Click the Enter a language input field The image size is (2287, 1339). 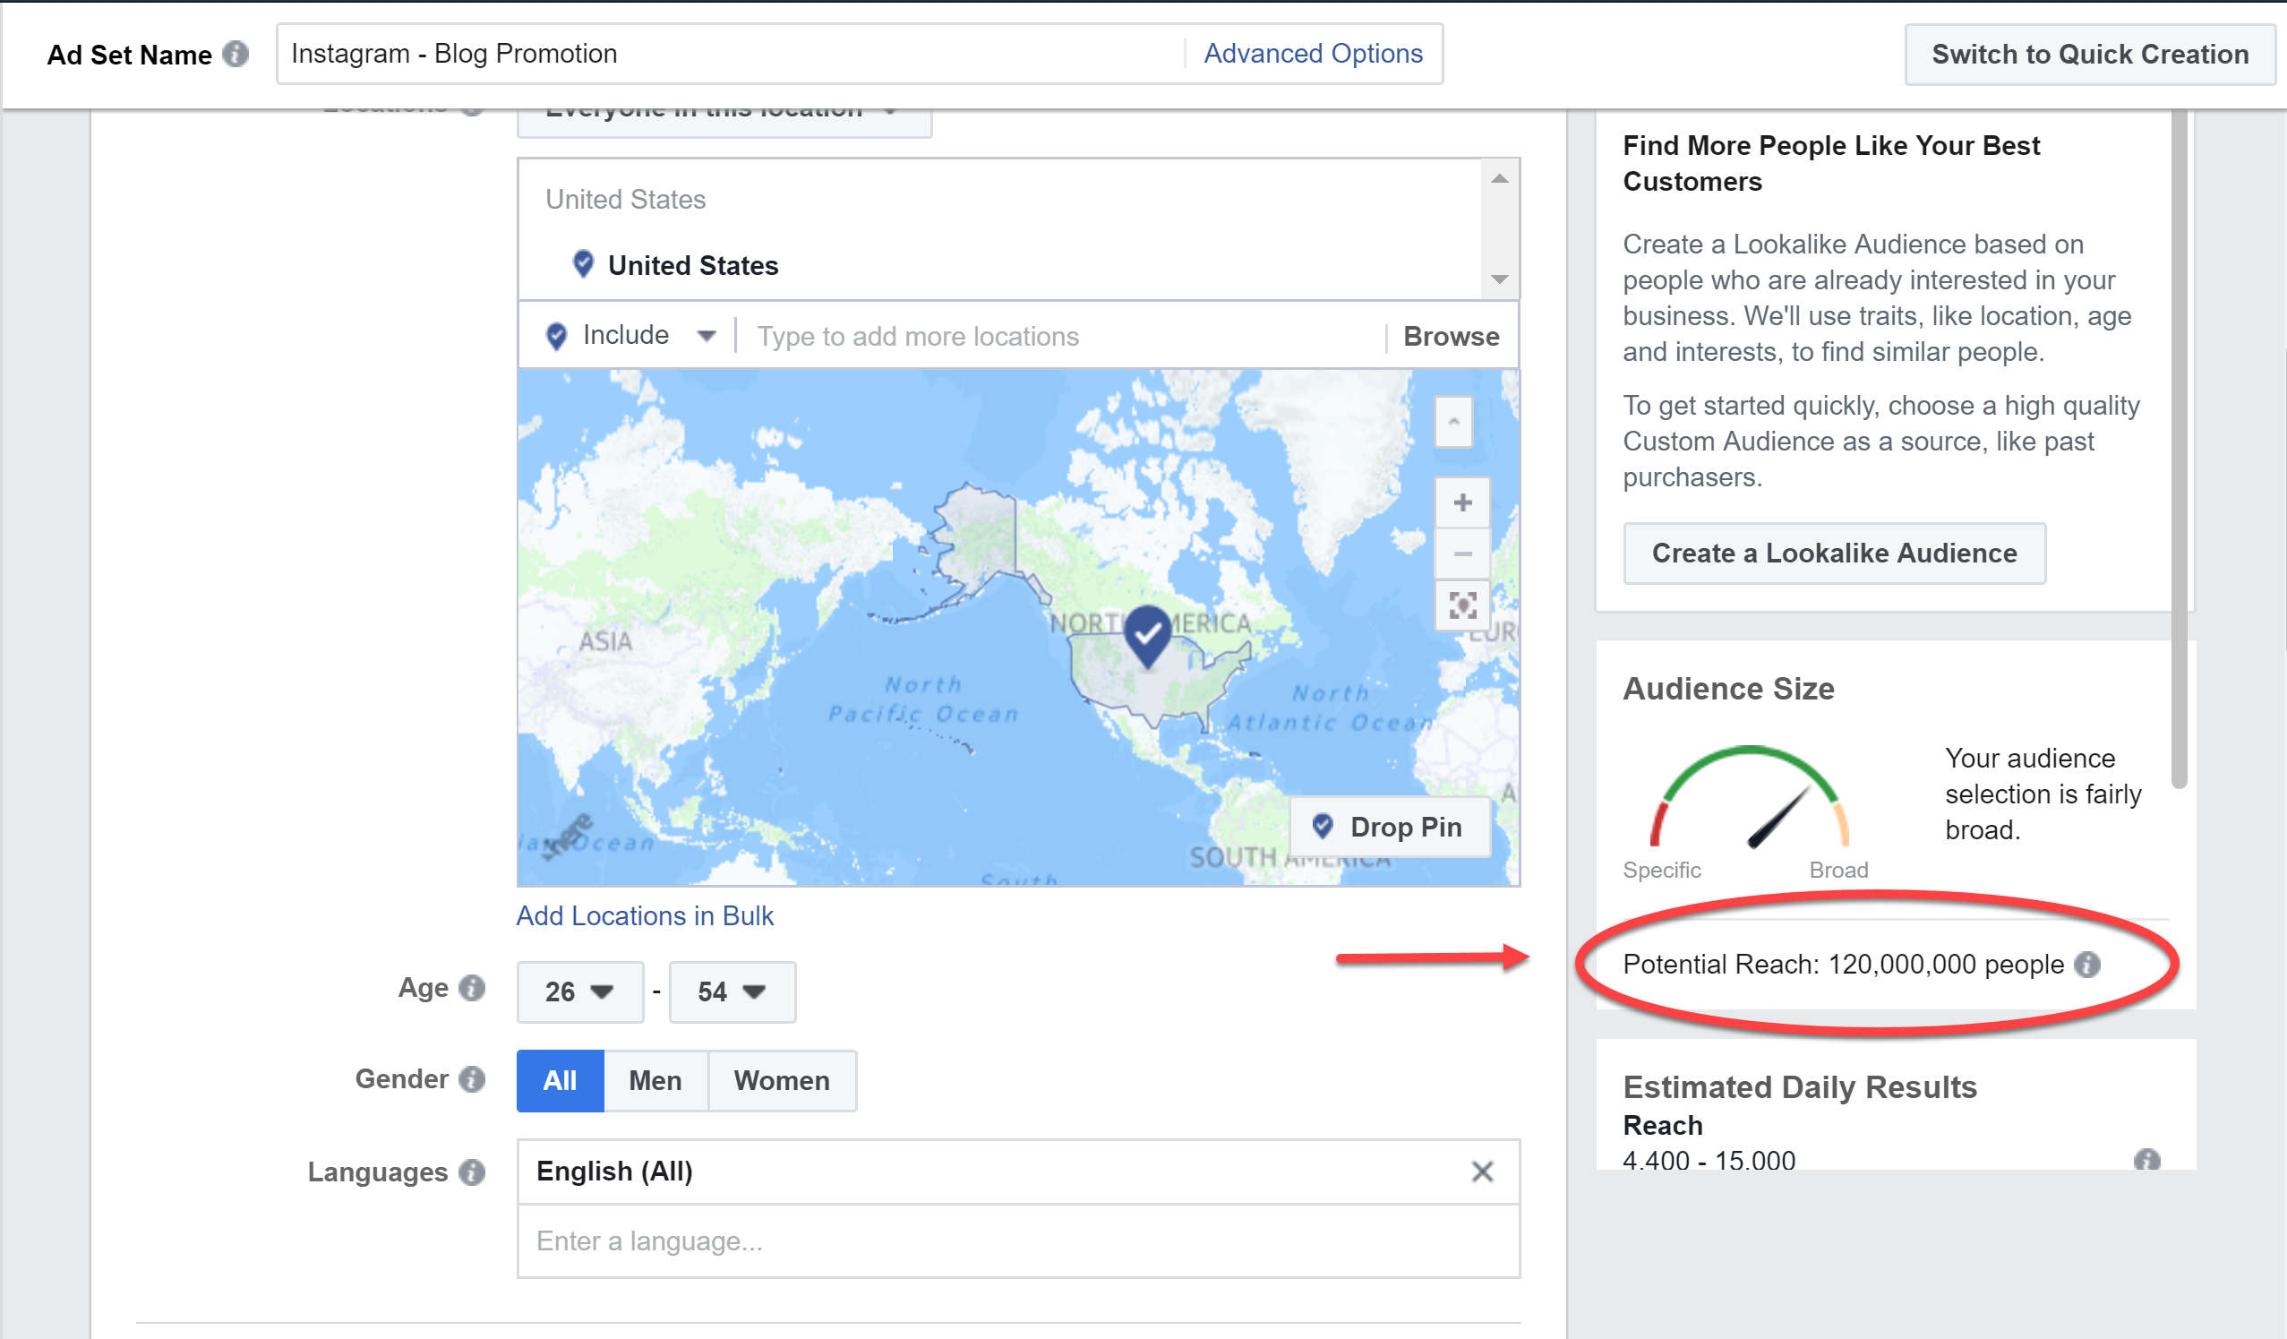(x=1016, y=1240)
